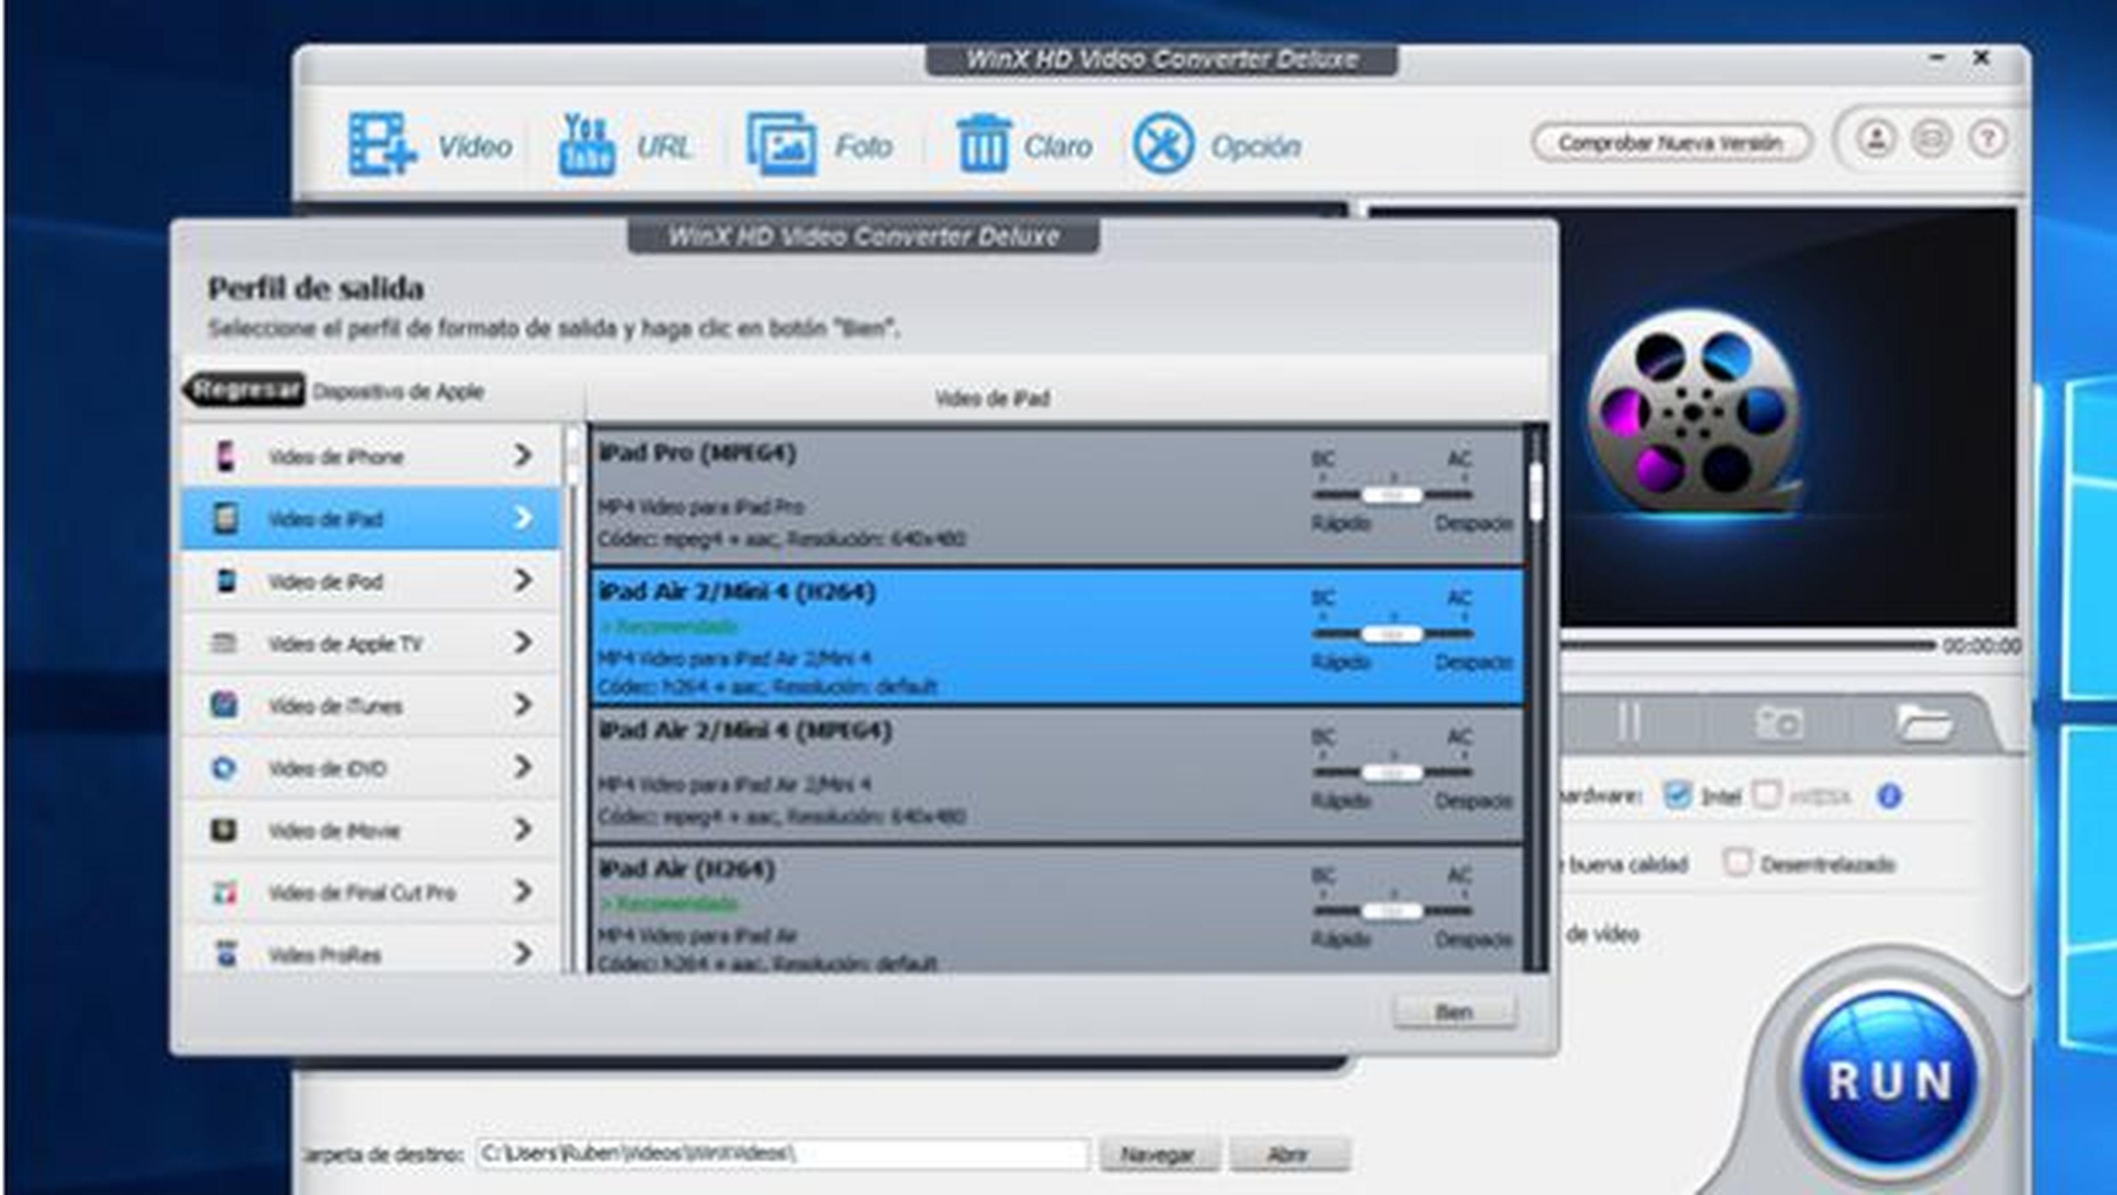
Task: Click the iDVD icon in sidebar
Action: (224, 768)
